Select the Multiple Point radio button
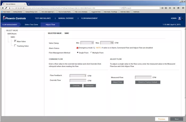 tap(91, 53)
